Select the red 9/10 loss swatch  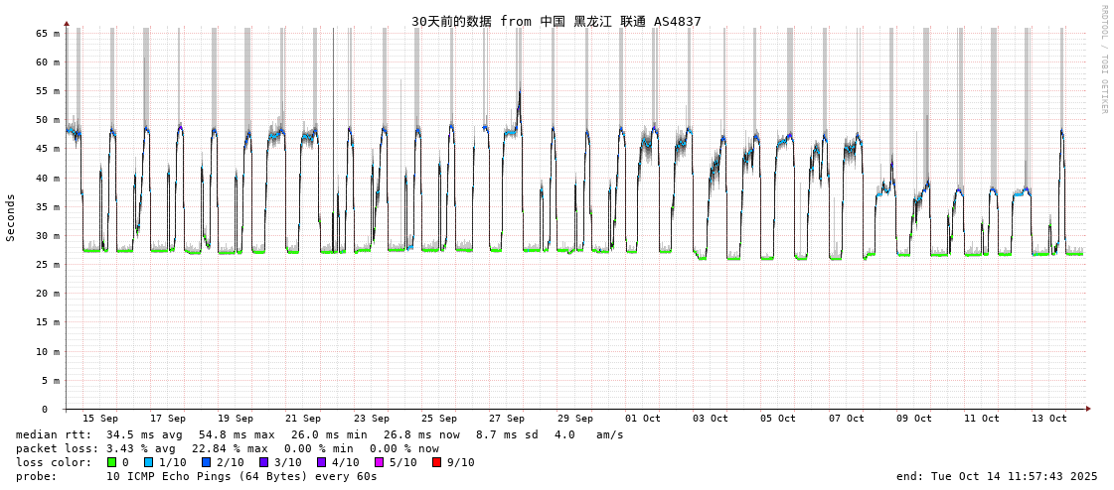(436, 462)
